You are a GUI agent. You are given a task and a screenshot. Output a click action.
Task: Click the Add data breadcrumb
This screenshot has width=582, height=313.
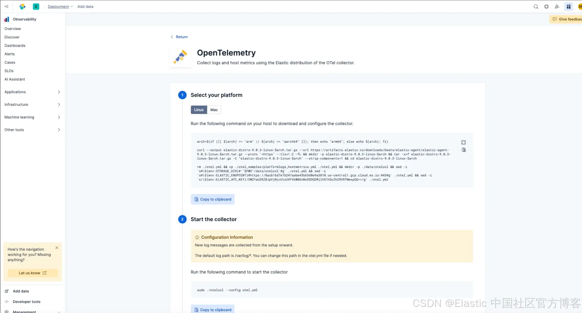[85, 6]
